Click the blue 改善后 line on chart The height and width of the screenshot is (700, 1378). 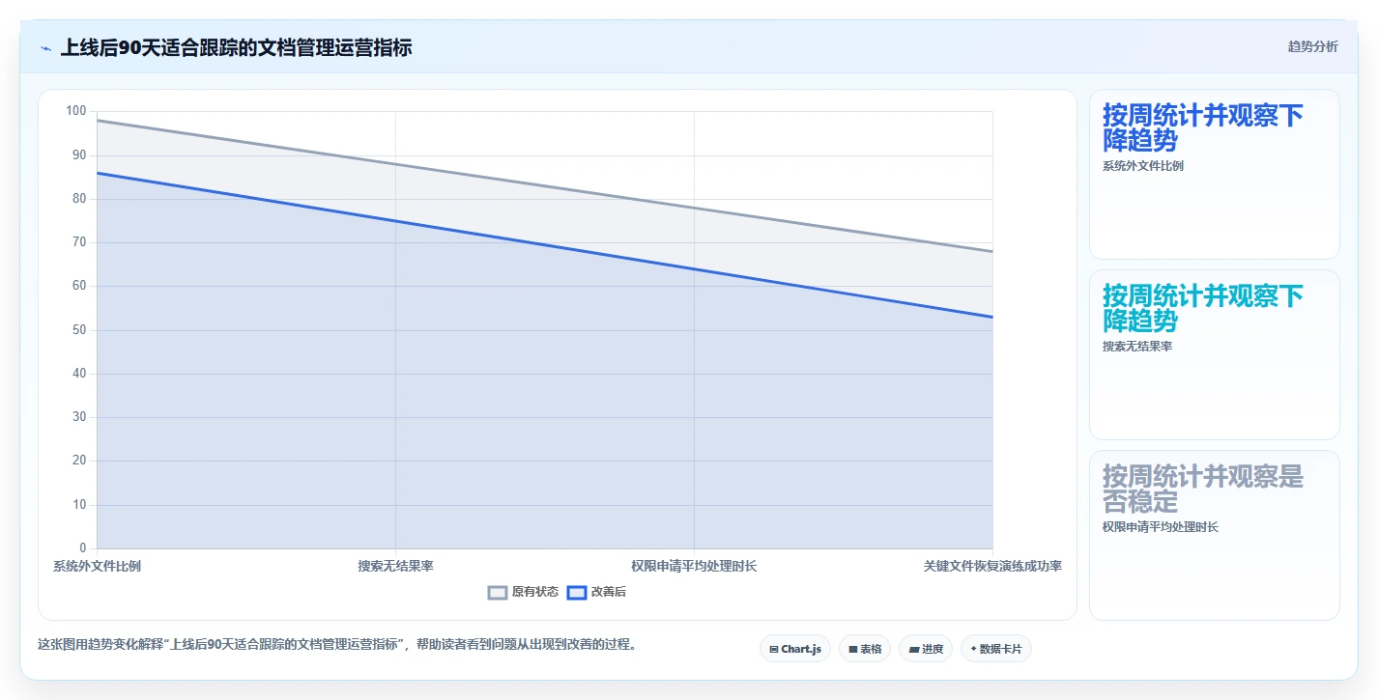(545, 244)
